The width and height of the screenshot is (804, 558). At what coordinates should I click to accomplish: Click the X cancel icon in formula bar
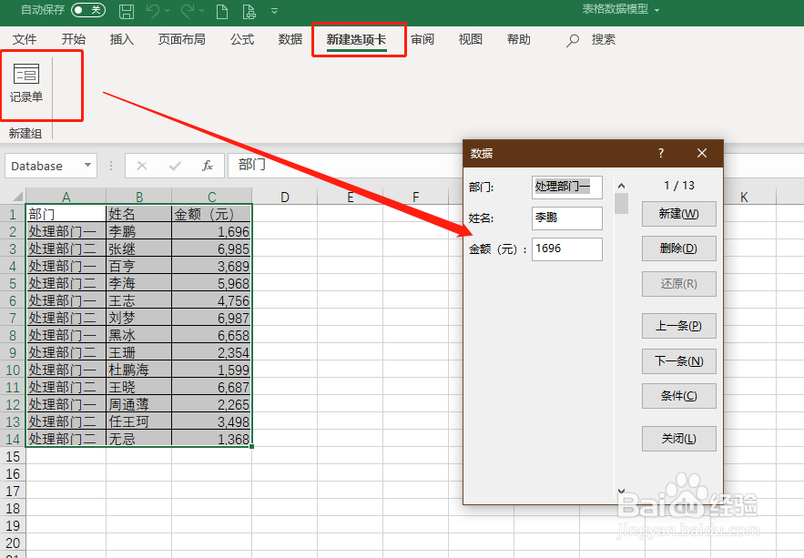pos(143,166)
